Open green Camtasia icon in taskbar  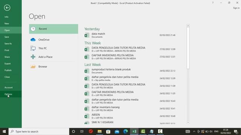pos(143,132)
